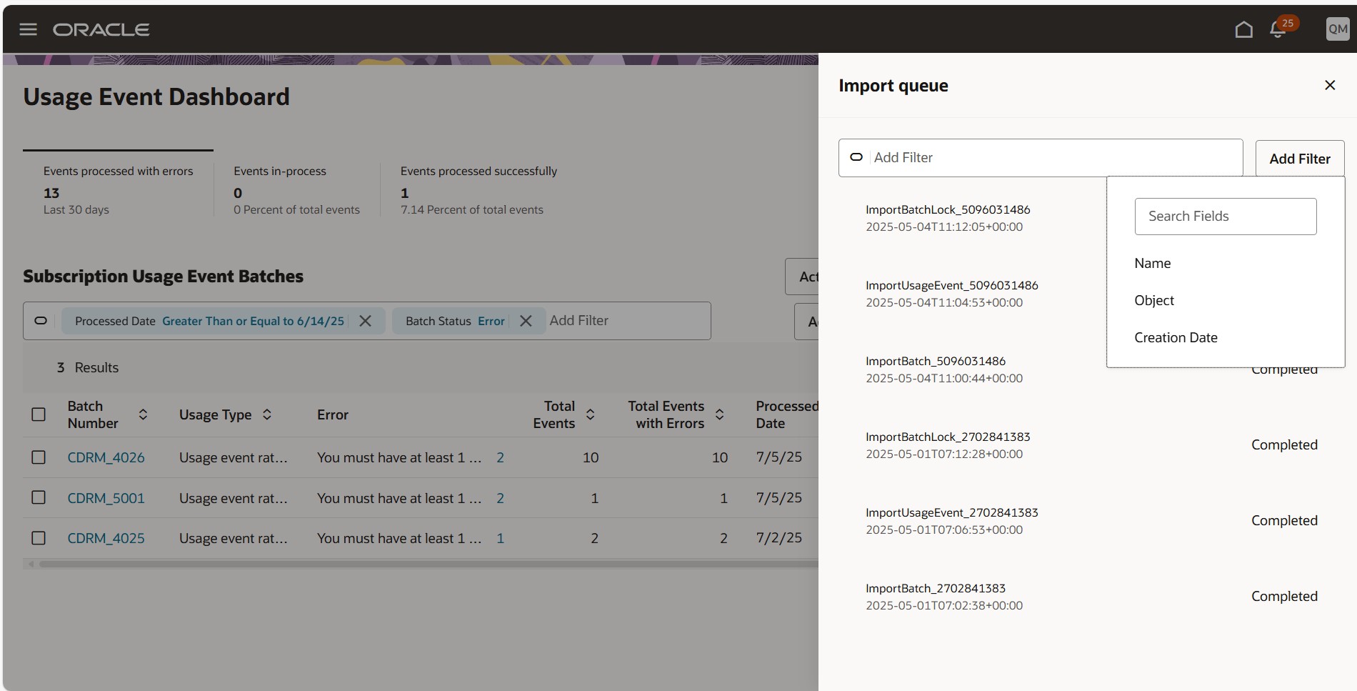
Task: Remove the Processed Date filter chip
Action: point(365,321)
